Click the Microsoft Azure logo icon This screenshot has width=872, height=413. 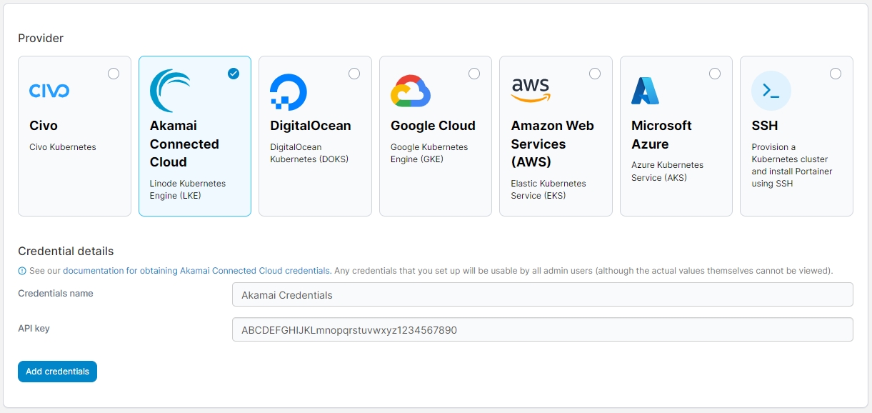[x=645, y=91]
